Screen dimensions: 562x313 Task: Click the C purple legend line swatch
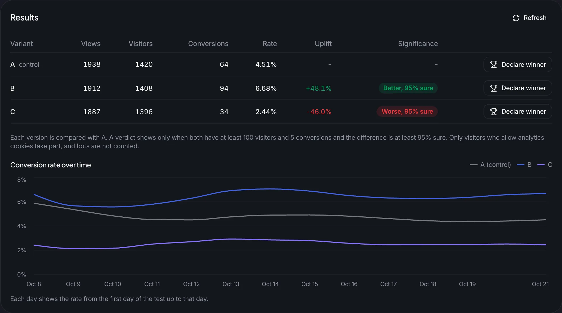tap(541, 165)
